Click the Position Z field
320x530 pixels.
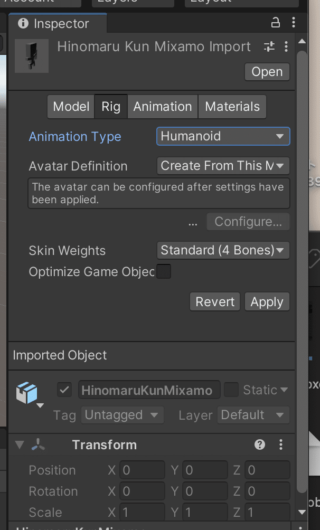click(267, 470)
